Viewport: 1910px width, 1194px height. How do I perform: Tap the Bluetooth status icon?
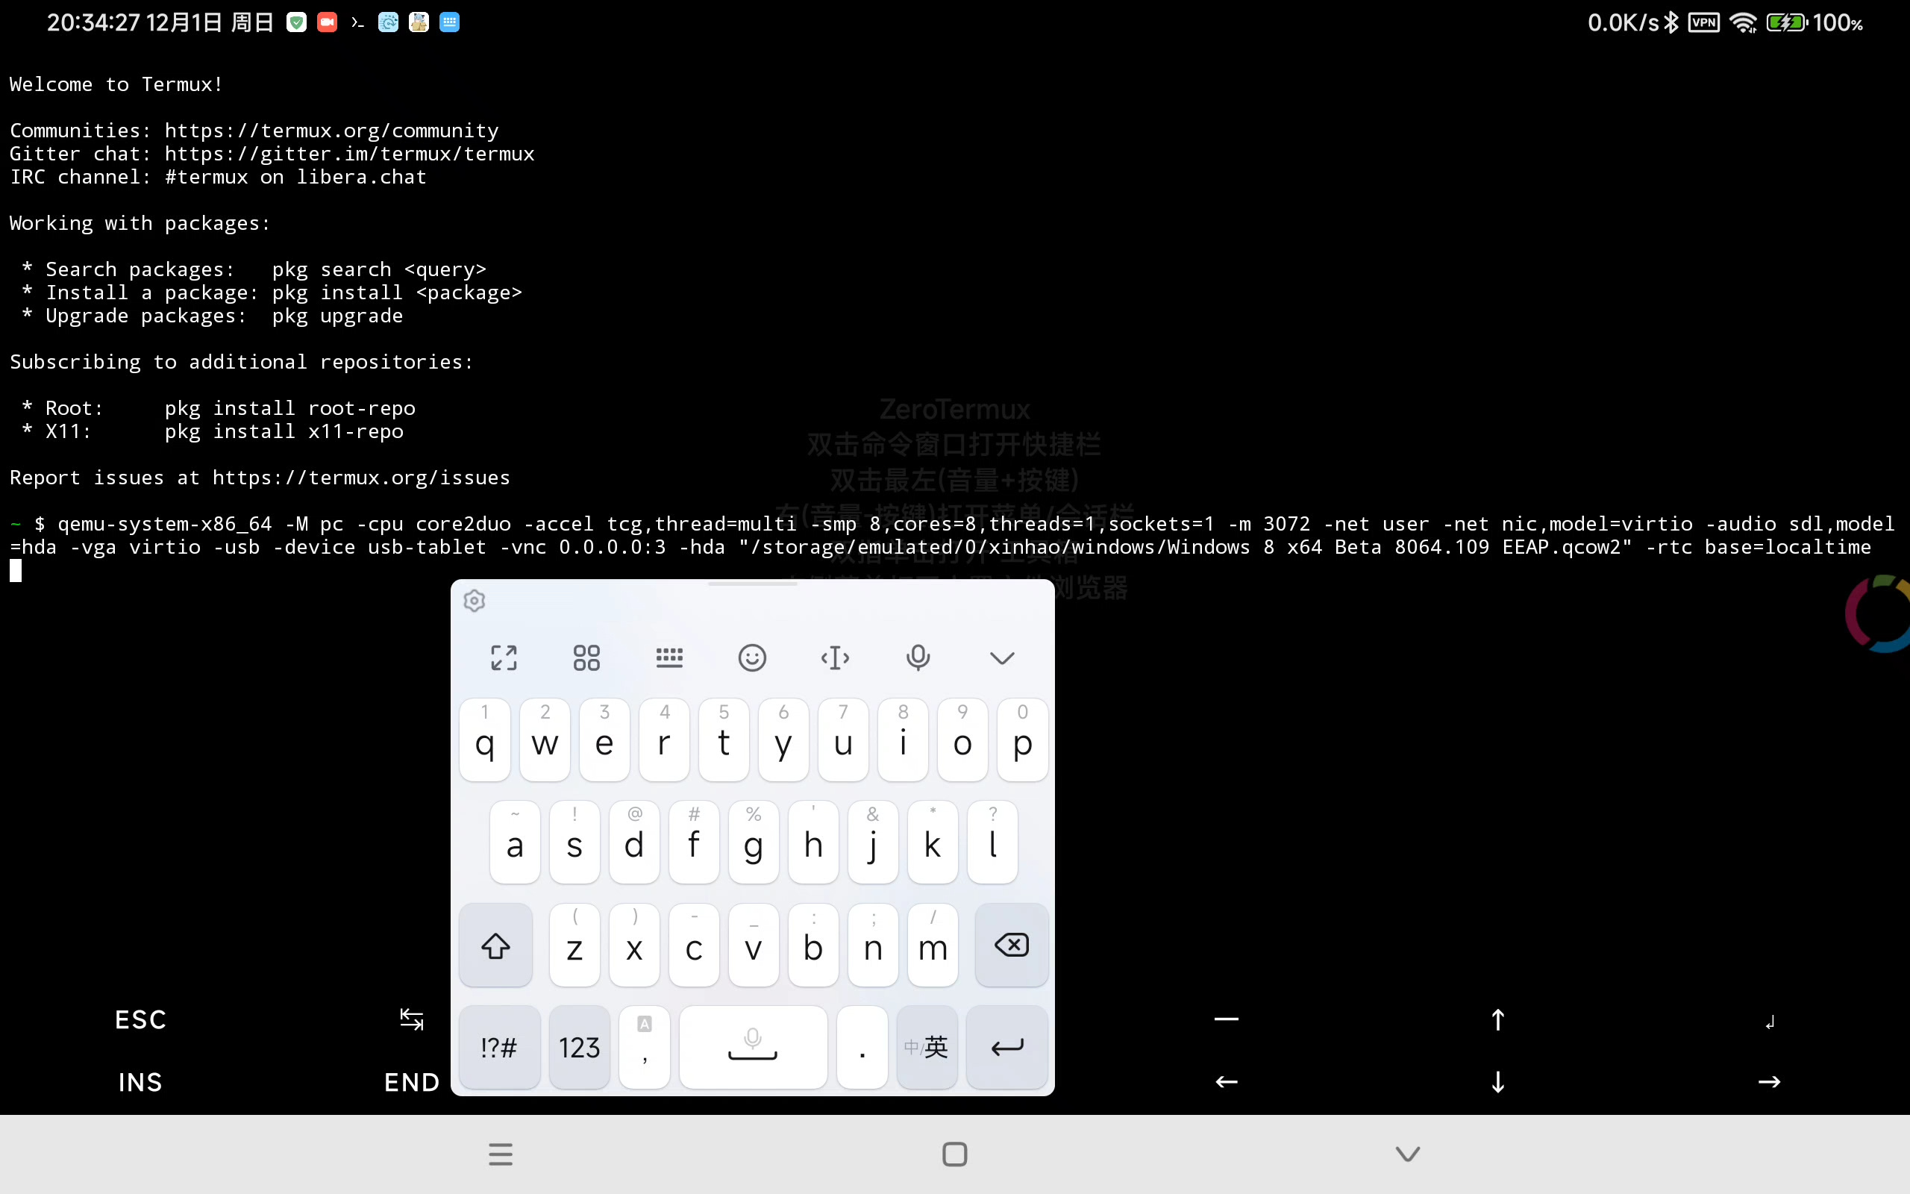coord(1671,22)
